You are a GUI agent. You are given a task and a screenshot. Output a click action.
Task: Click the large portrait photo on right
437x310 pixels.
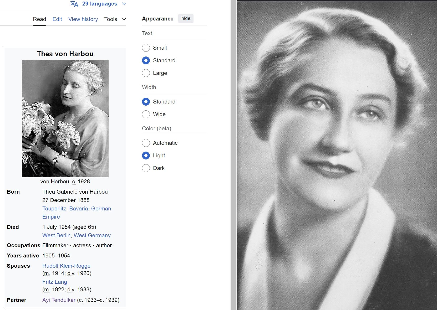pyautogui.click(x=337, y=156)
